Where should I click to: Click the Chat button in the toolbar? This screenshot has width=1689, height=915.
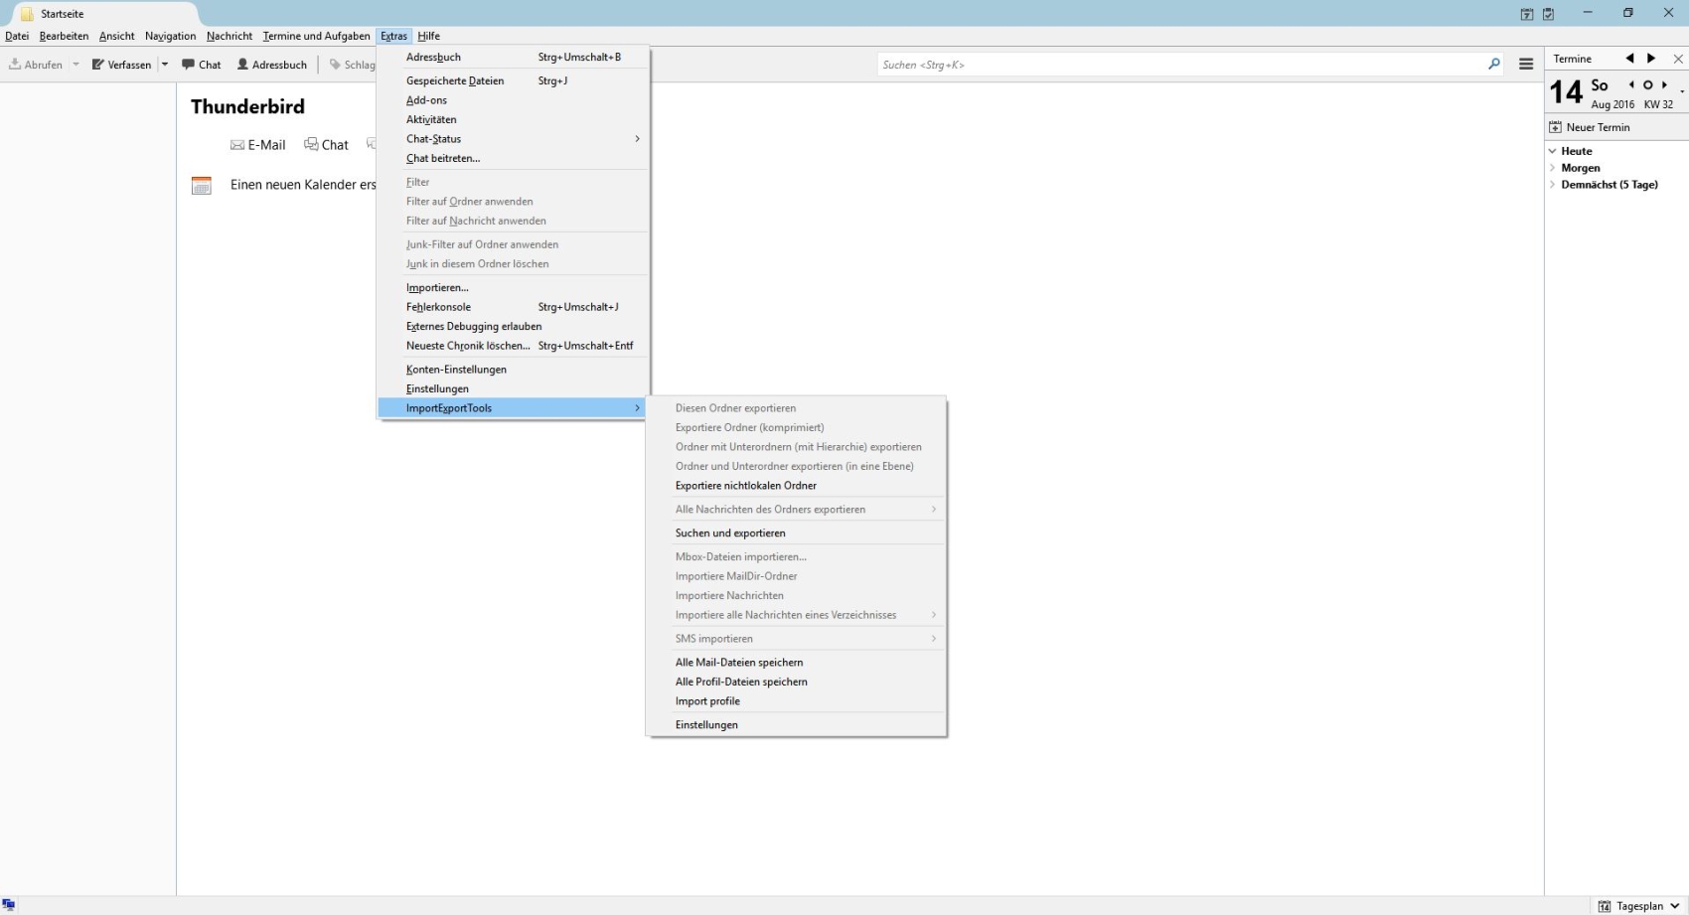point(202,65)
